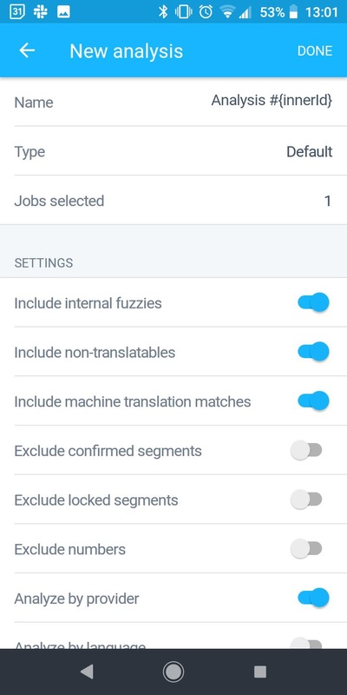This screenshot has height=695, width=347.
Task: Edit the Name field Analysis #{innerId}
Action: (x=173, y=102)
